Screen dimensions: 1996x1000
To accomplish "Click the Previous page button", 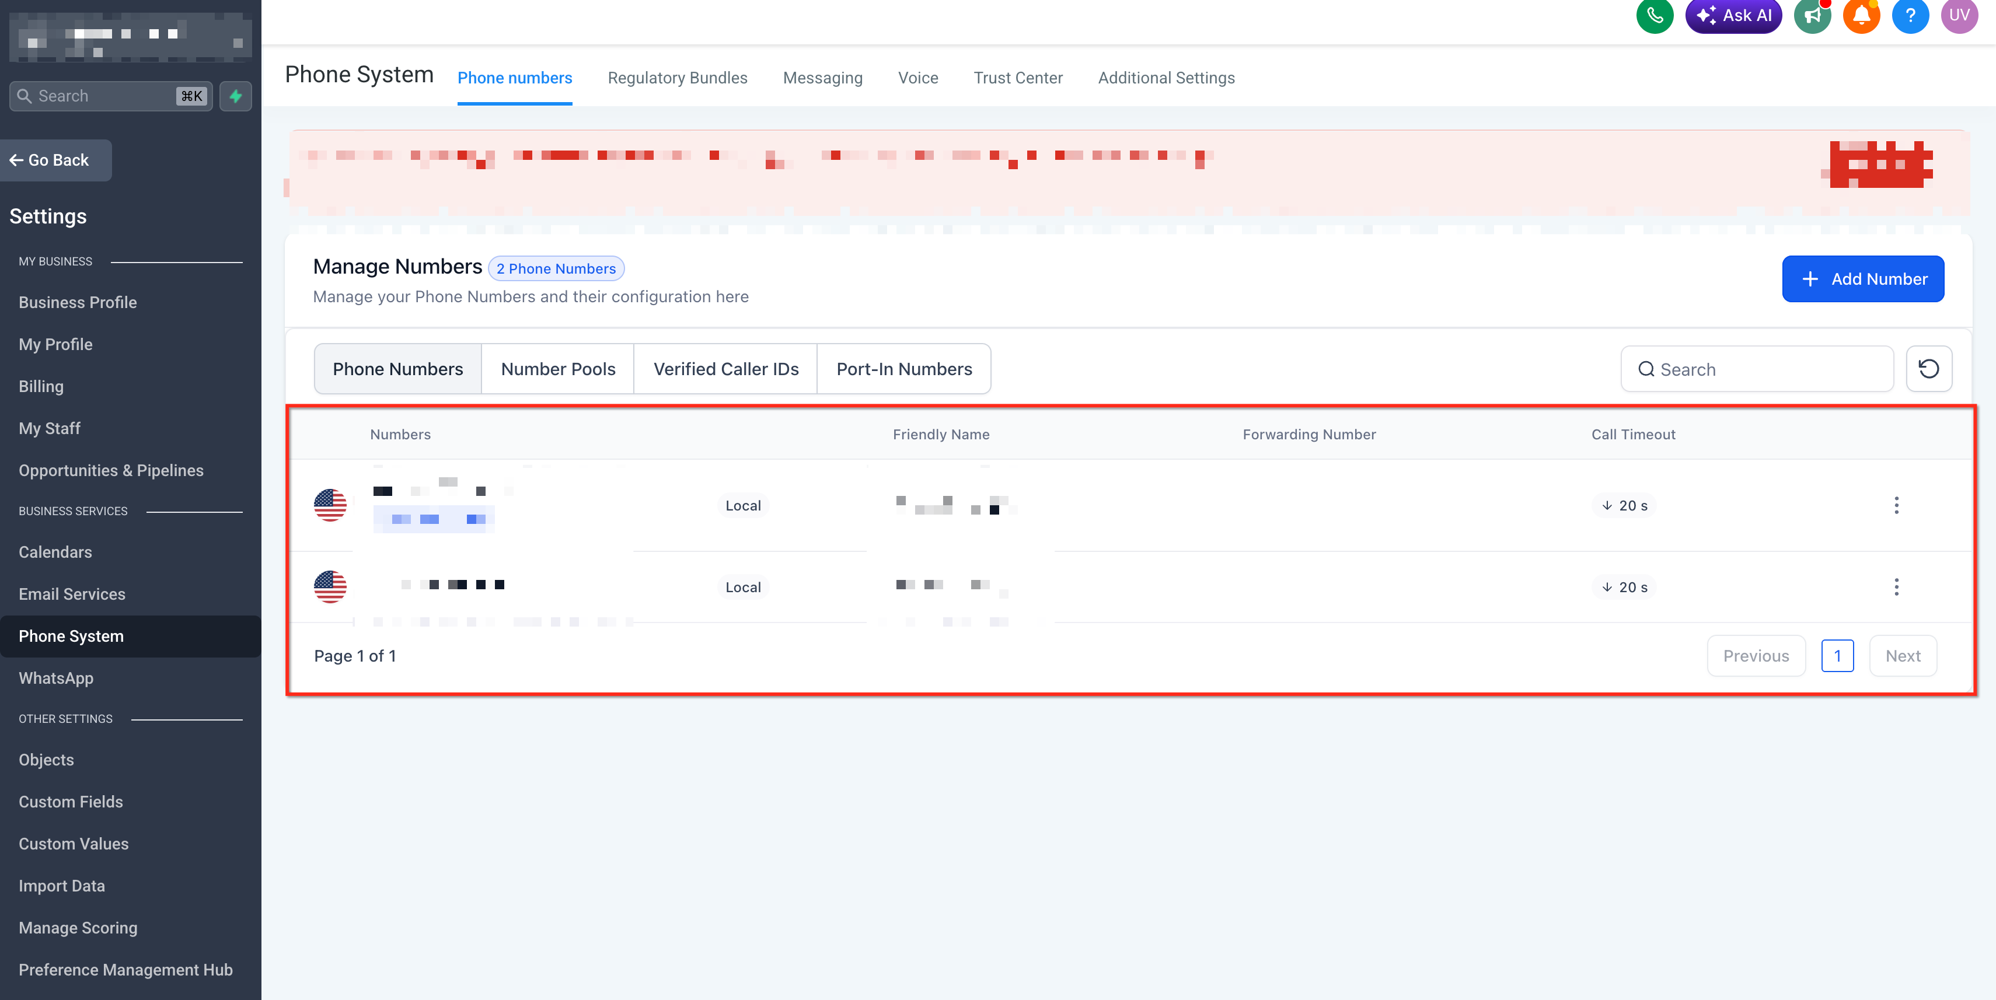I will pyautogui.click(x=1756, y=656).
